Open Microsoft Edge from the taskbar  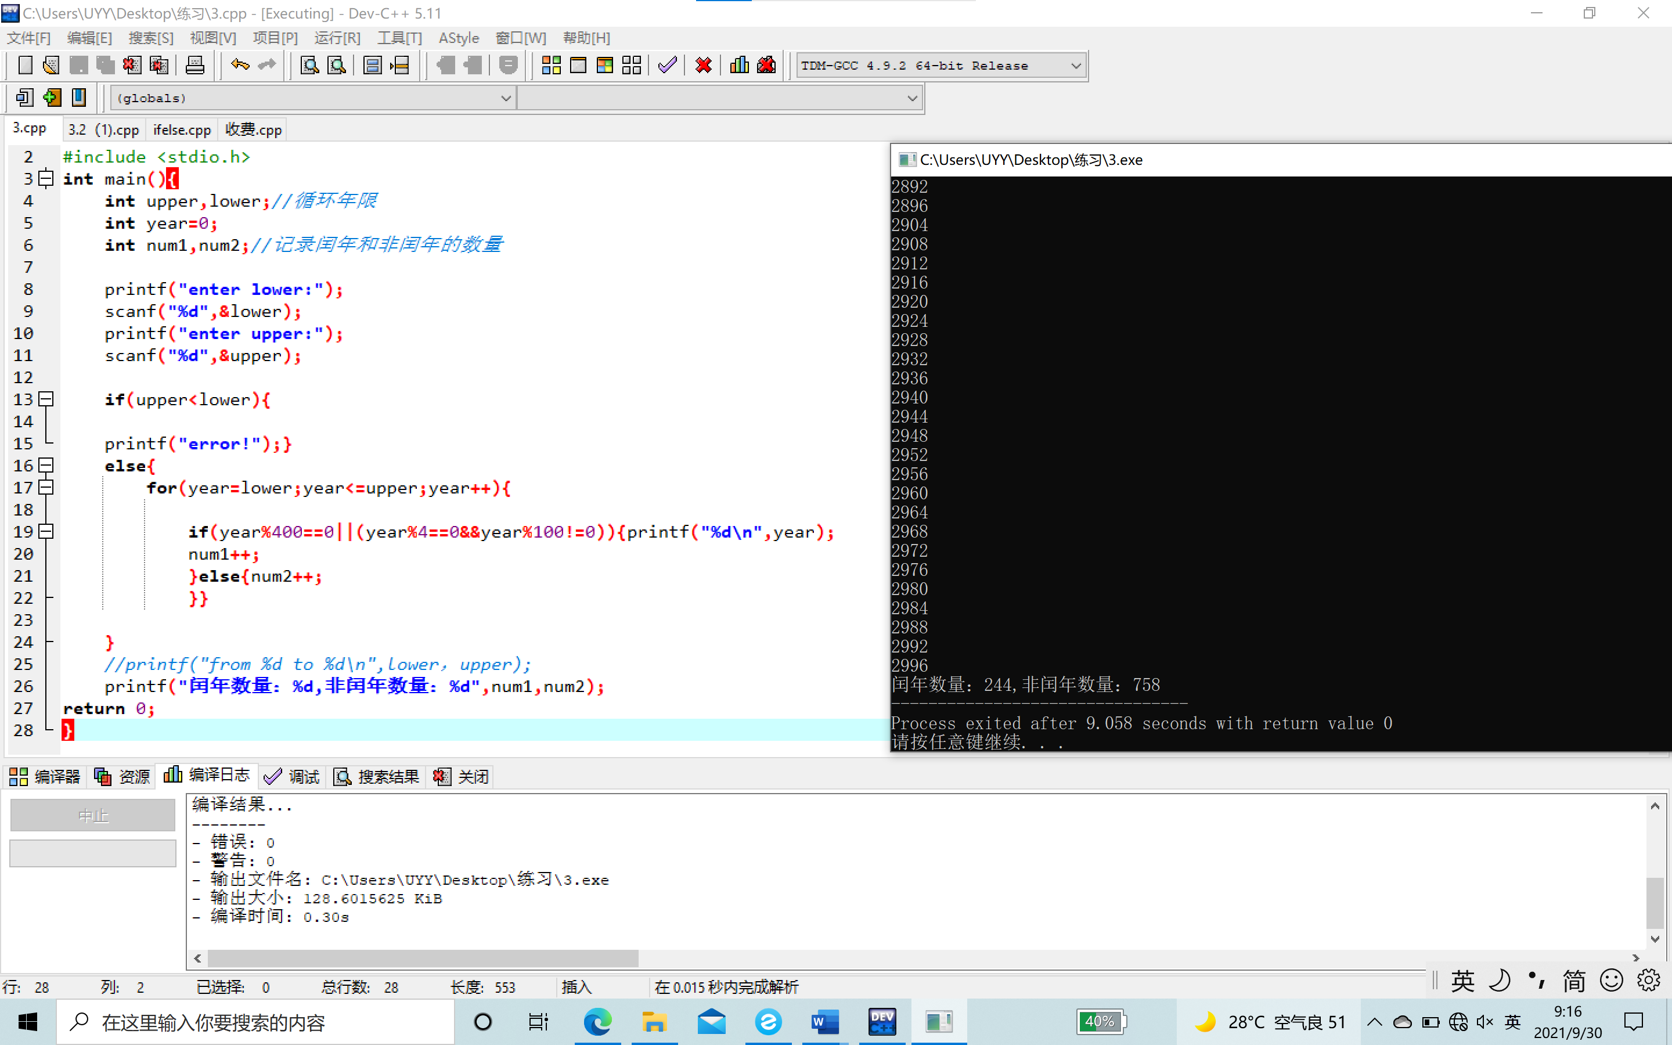597,1022
